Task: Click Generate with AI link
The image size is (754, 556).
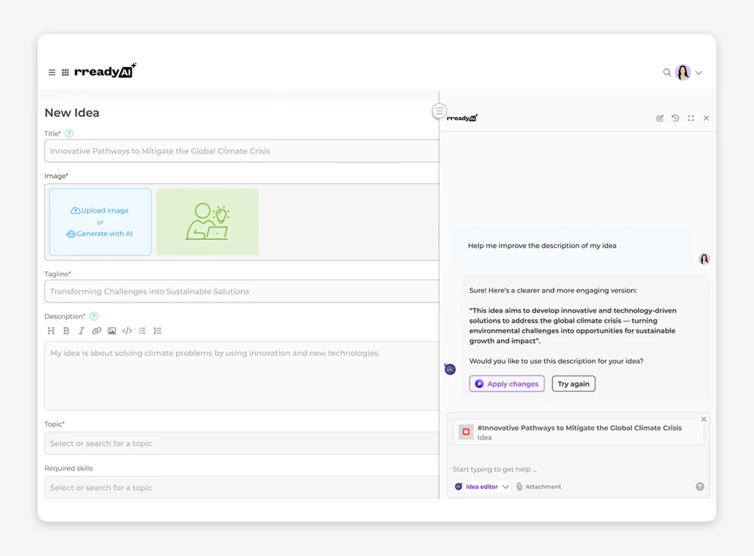Action: click(x=100, y=234)
